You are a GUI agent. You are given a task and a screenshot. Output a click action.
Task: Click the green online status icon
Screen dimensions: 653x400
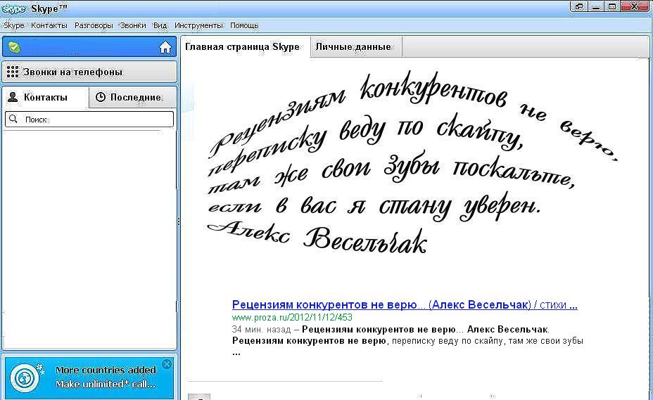[14, 48]
